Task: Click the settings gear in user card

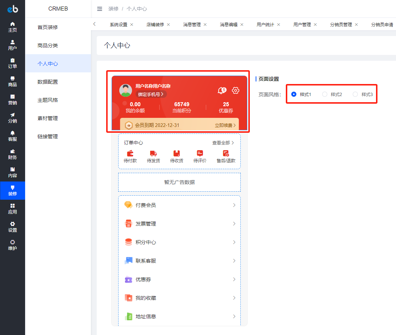Action: point(236,90)
